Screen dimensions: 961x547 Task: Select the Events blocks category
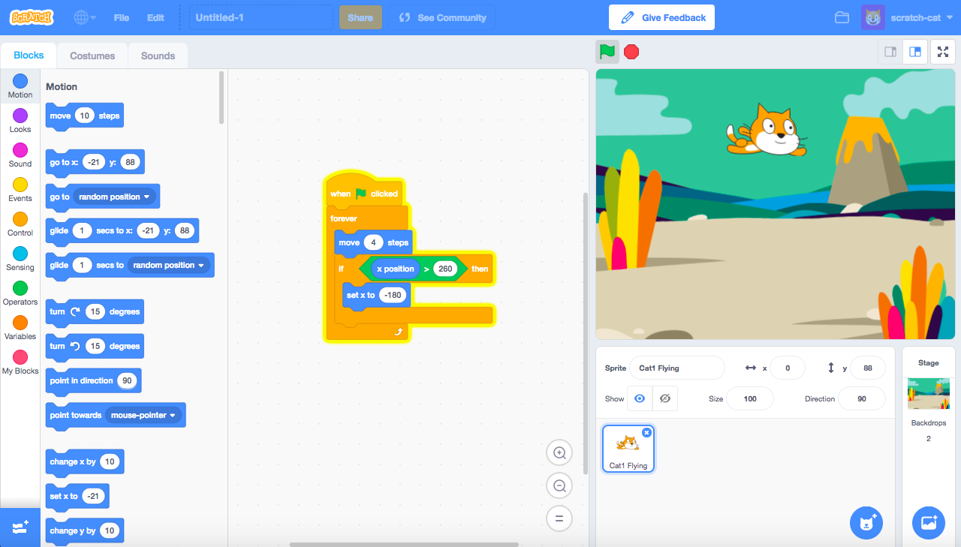point(20,188)
